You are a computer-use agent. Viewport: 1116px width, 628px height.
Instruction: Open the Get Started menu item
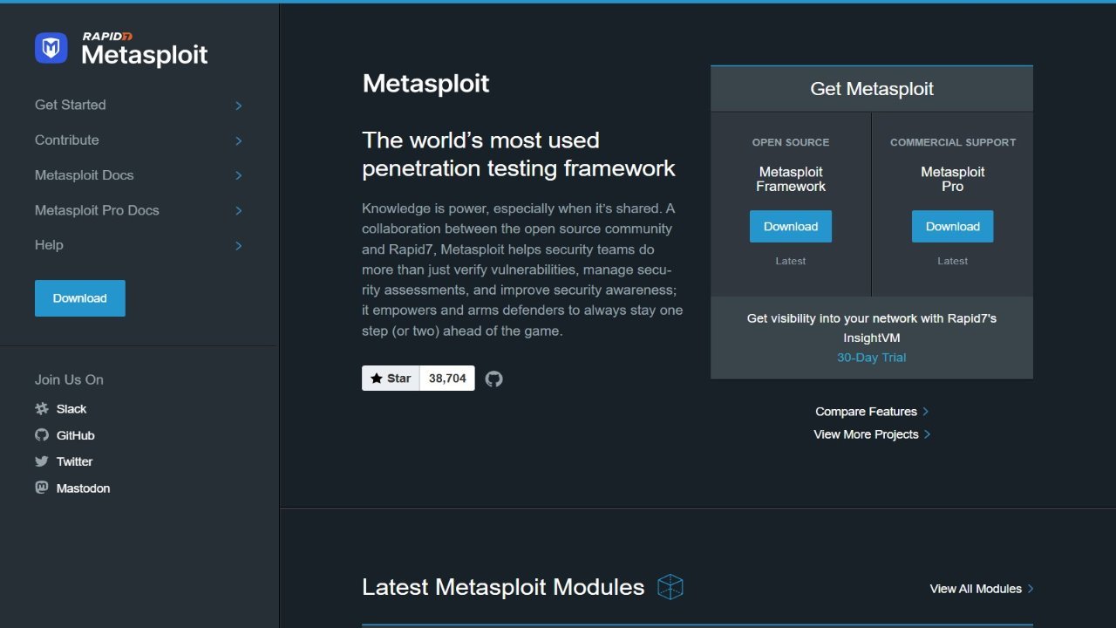71,105
